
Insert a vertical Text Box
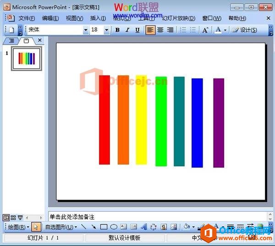134,227
